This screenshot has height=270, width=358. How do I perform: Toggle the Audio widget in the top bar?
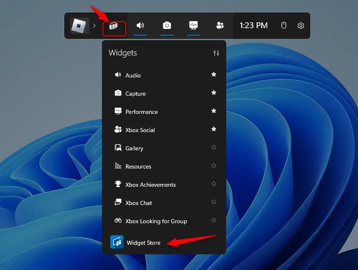pyautogui.click(x=140, y=25)
